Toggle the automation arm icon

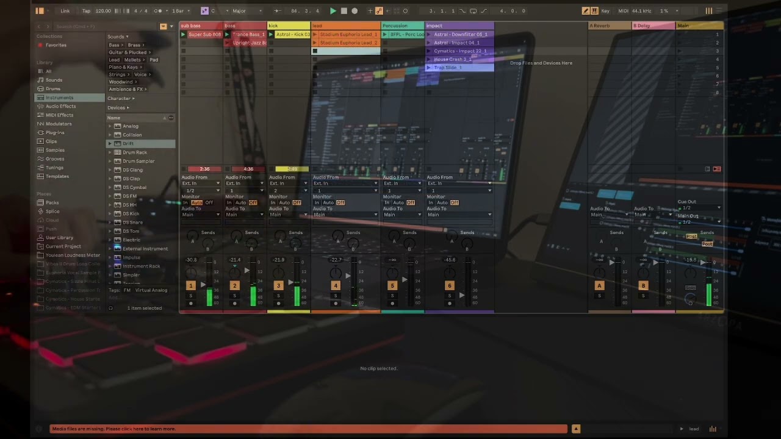tap(379, 11)
